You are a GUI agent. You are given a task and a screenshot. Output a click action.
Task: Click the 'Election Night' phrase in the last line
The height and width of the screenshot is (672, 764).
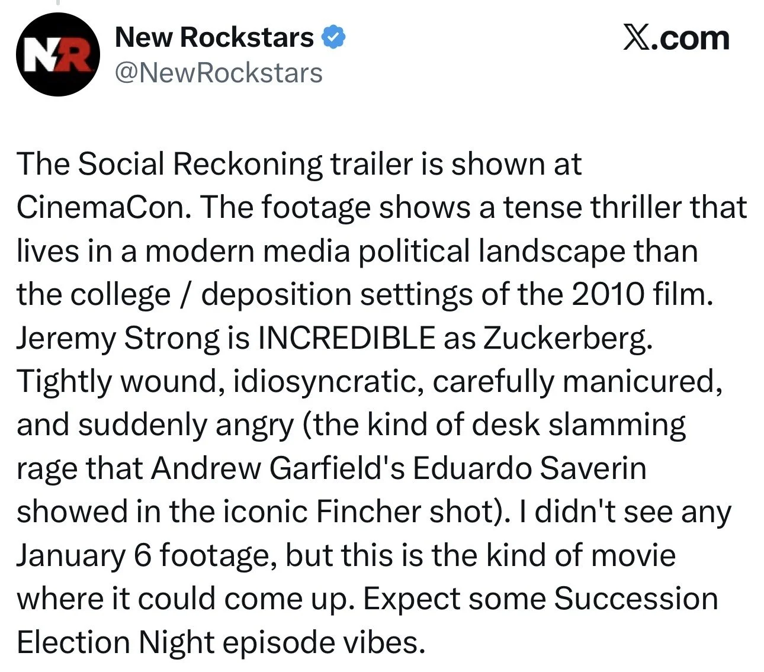click(x=115, y=642)
